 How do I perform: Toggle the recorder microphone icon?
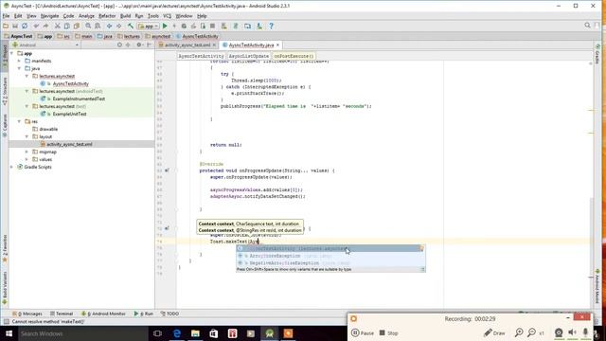(x=585, y=332)
